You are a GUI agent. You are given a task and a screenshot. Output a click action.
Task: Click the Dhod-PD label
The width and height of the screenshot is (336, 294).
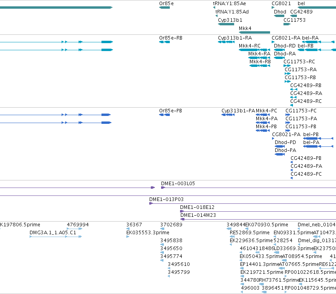[x=285, y=142]
